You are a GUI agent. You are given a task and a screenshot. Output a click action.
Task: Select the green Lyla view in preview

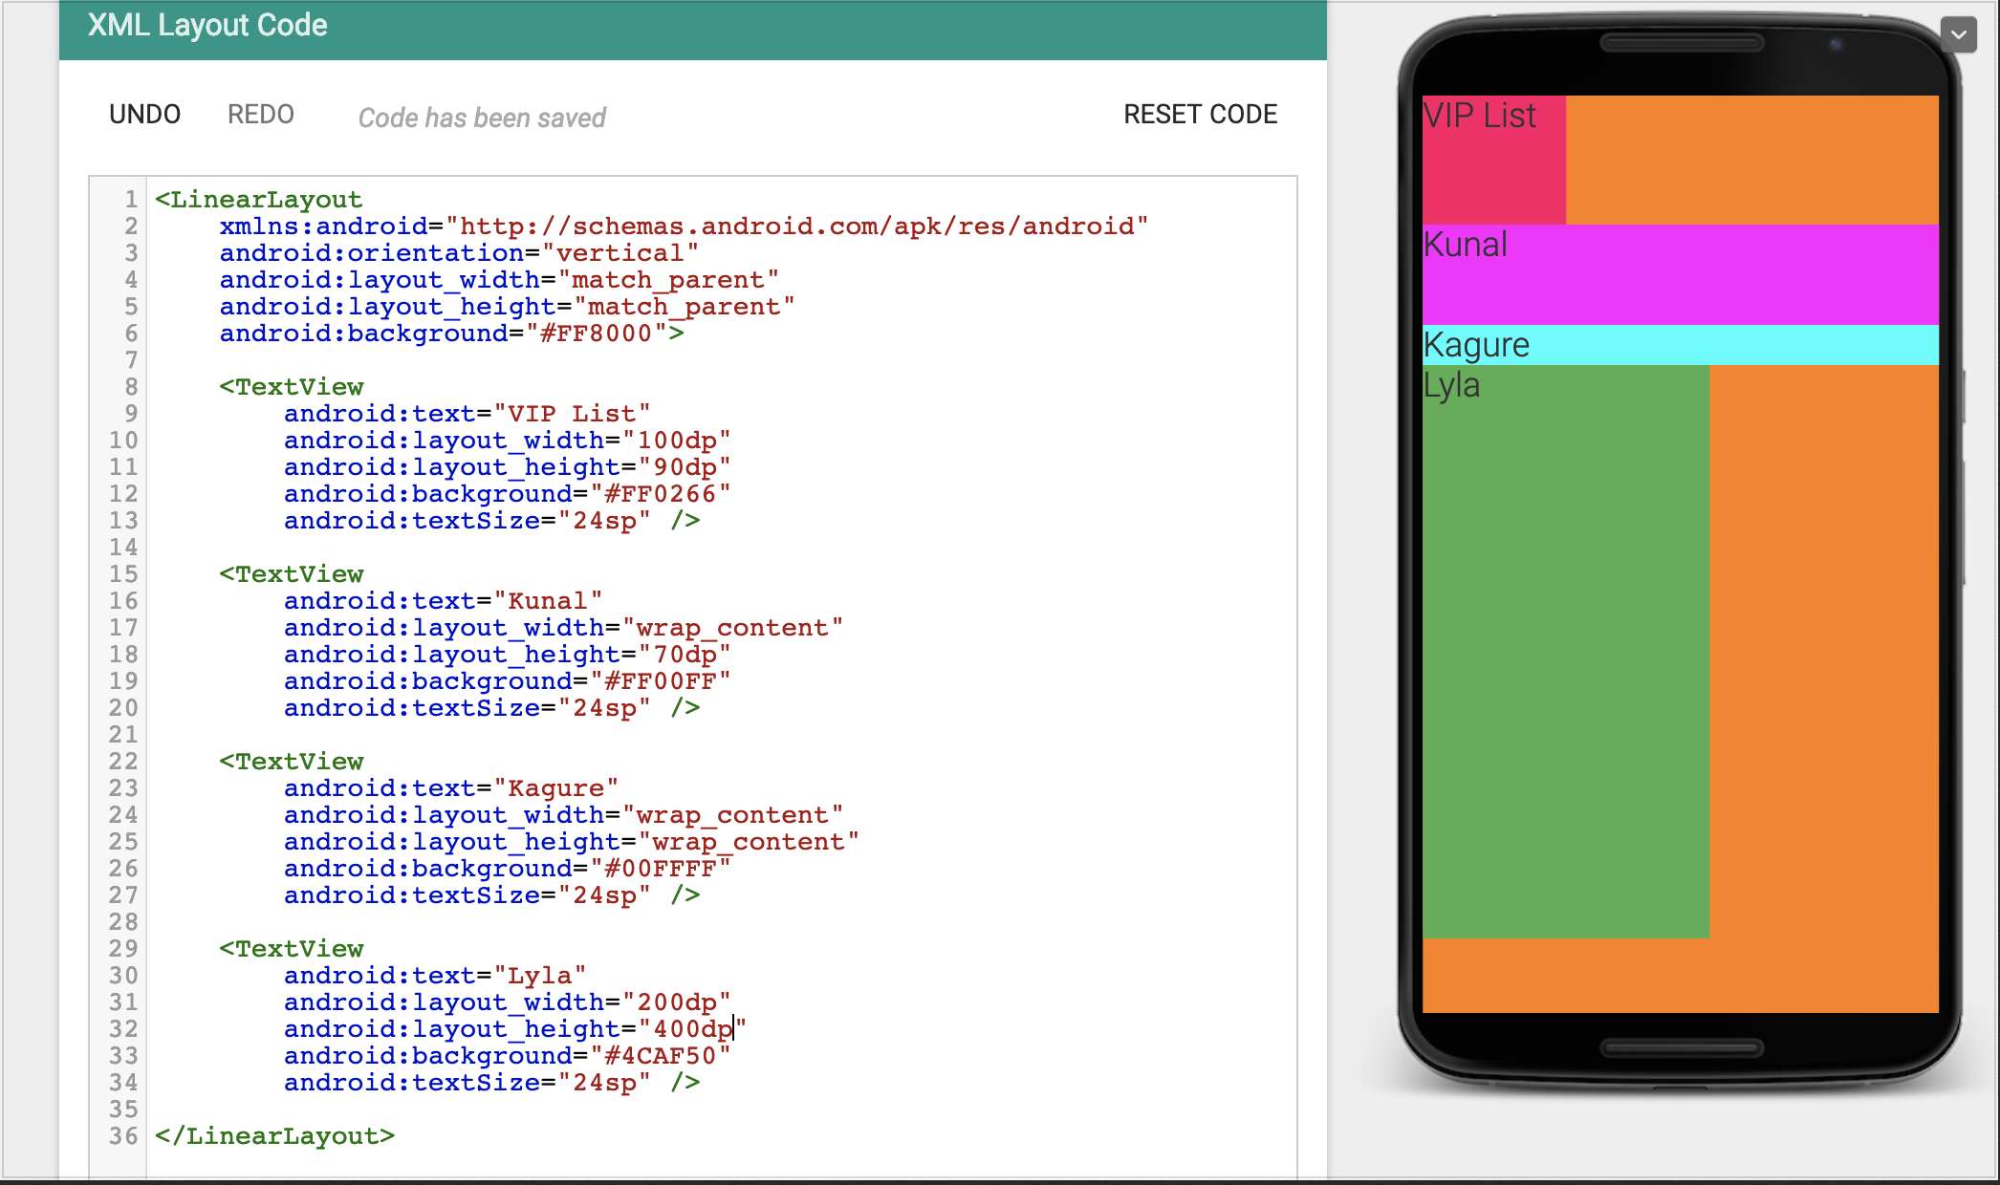click(1565, 650)
